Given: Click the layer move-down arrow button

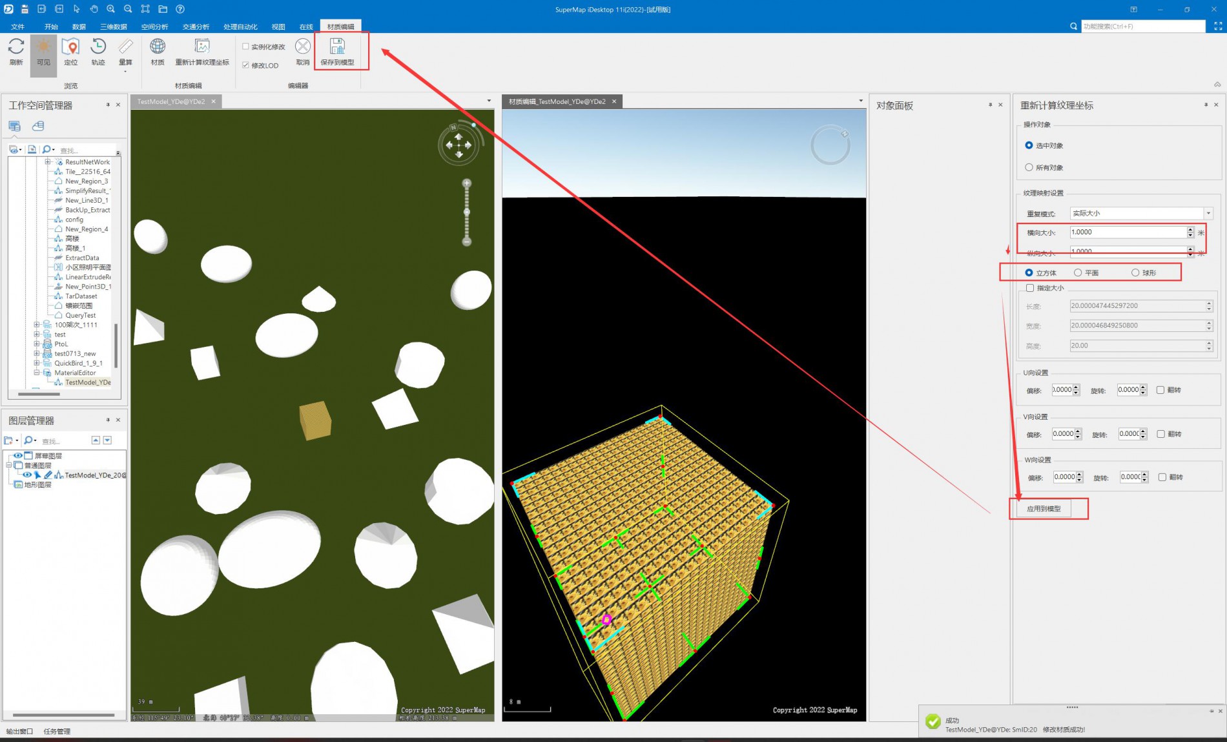Looking at the screenshot, I should coord(107,440).
